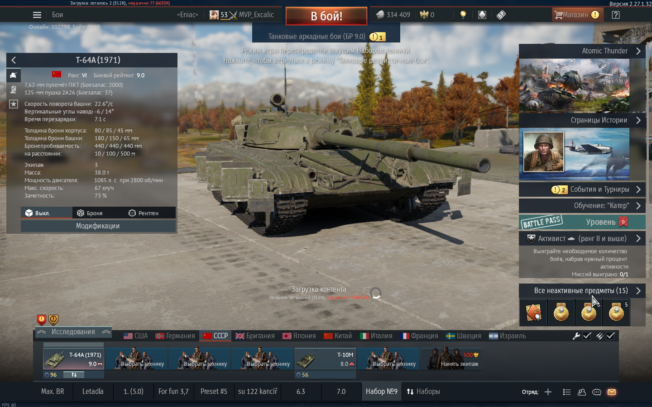Viewport: 652px width, 407px height.
Task: Toggle the automatic repair checkbox
Action: click(x=587, y=336)
